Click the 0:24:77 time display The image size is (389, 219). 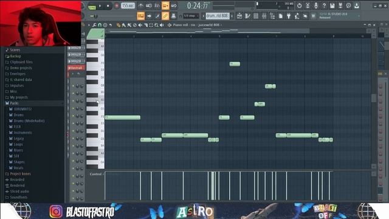pyautogui.click(x=198, y=5)
